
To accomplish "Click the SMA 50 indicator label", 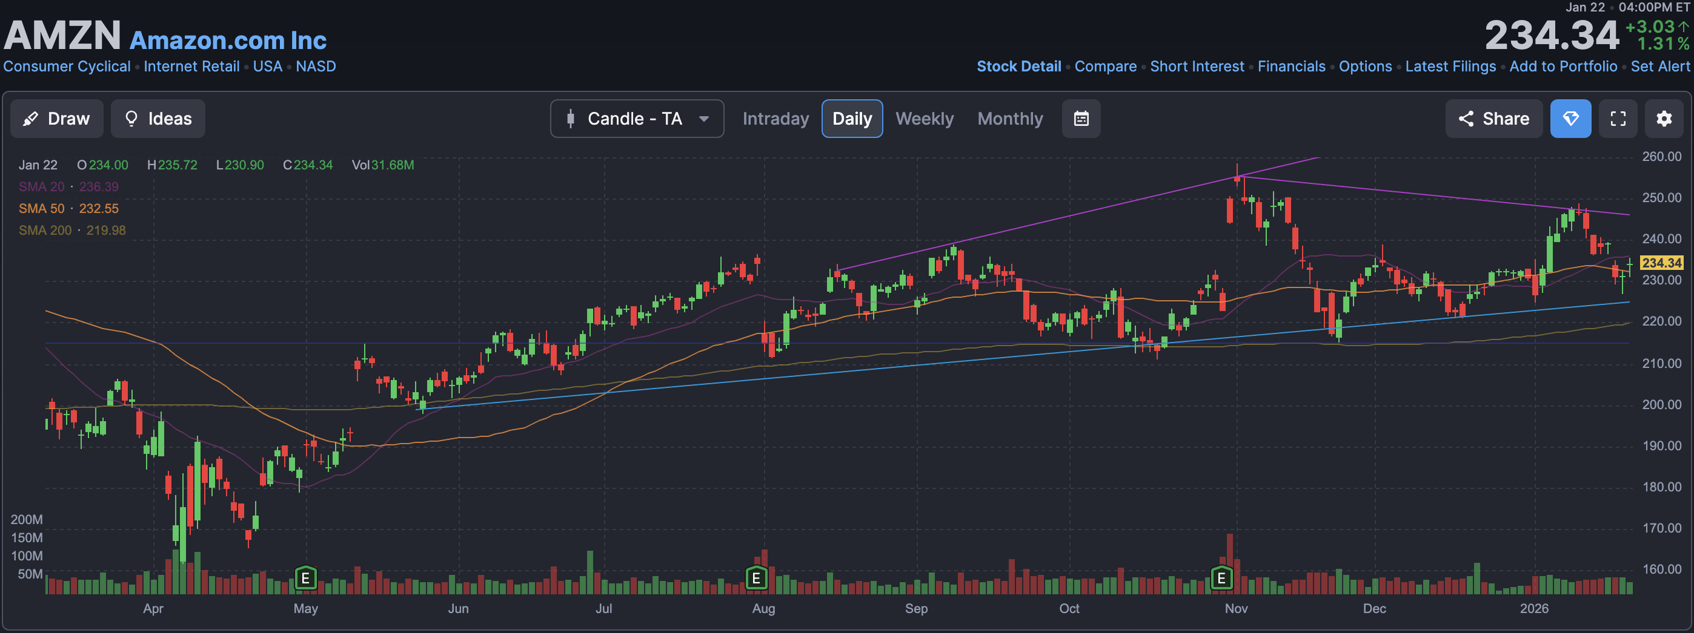I will pyautogui.click(x=41, y=208).
